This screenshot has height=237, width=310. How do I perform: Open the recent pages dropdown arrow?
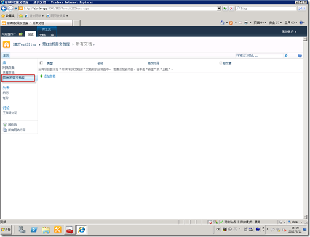[15, 9]
